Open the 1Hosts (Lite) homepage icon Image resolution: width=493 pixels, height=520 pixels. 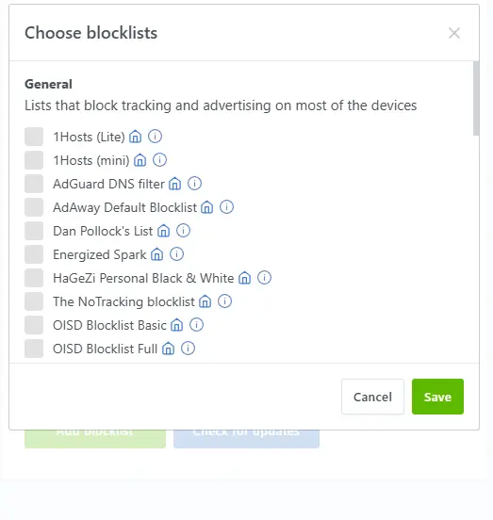[136, 137]
